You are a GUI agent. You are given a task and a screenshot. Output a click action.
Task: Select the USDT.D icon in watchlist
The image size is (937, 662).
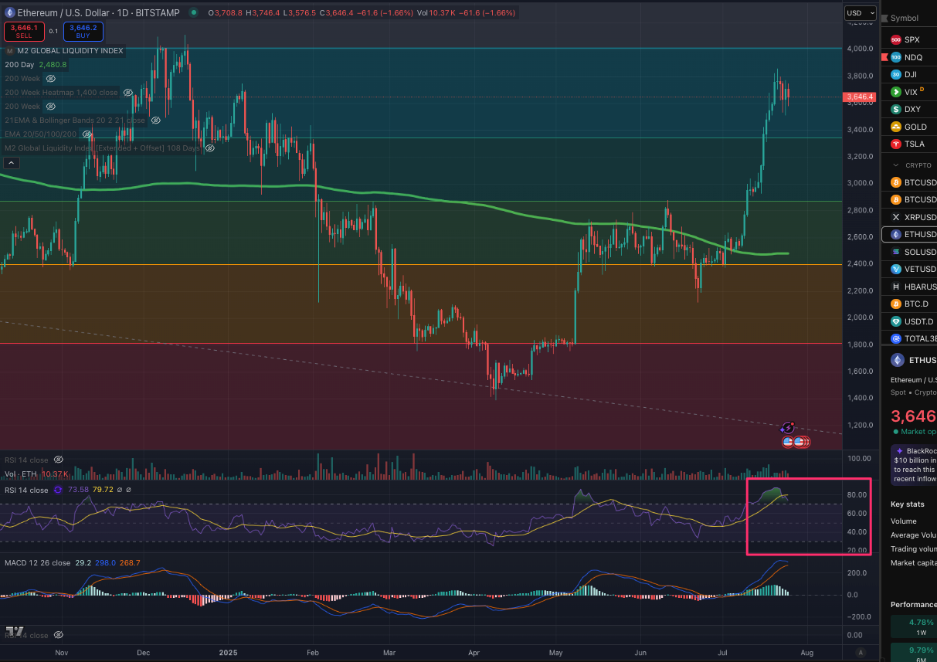tap(896, 321)
